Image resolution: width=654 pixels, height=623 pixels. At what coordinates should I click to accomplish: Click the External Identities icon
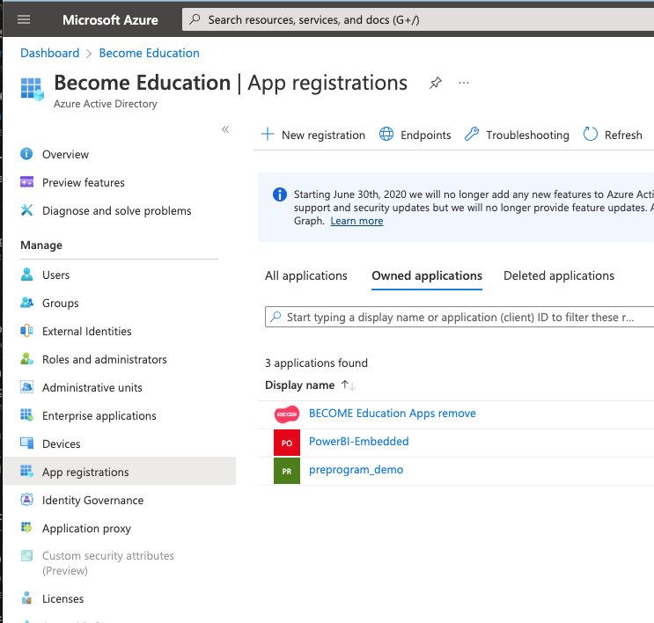(x=26, y=331)
